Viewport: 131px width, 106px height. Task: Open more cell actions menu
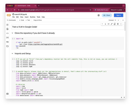tap(121, 24)
